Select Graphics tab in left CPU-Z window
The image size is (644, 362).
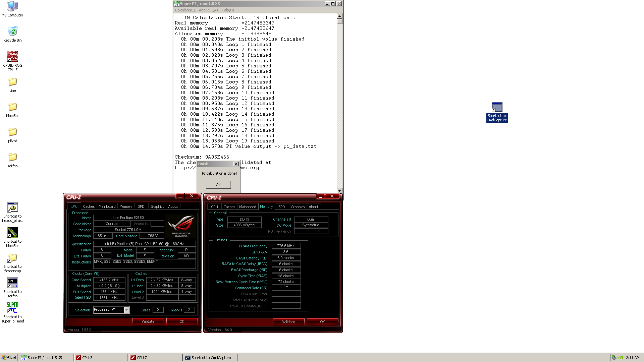157,206
